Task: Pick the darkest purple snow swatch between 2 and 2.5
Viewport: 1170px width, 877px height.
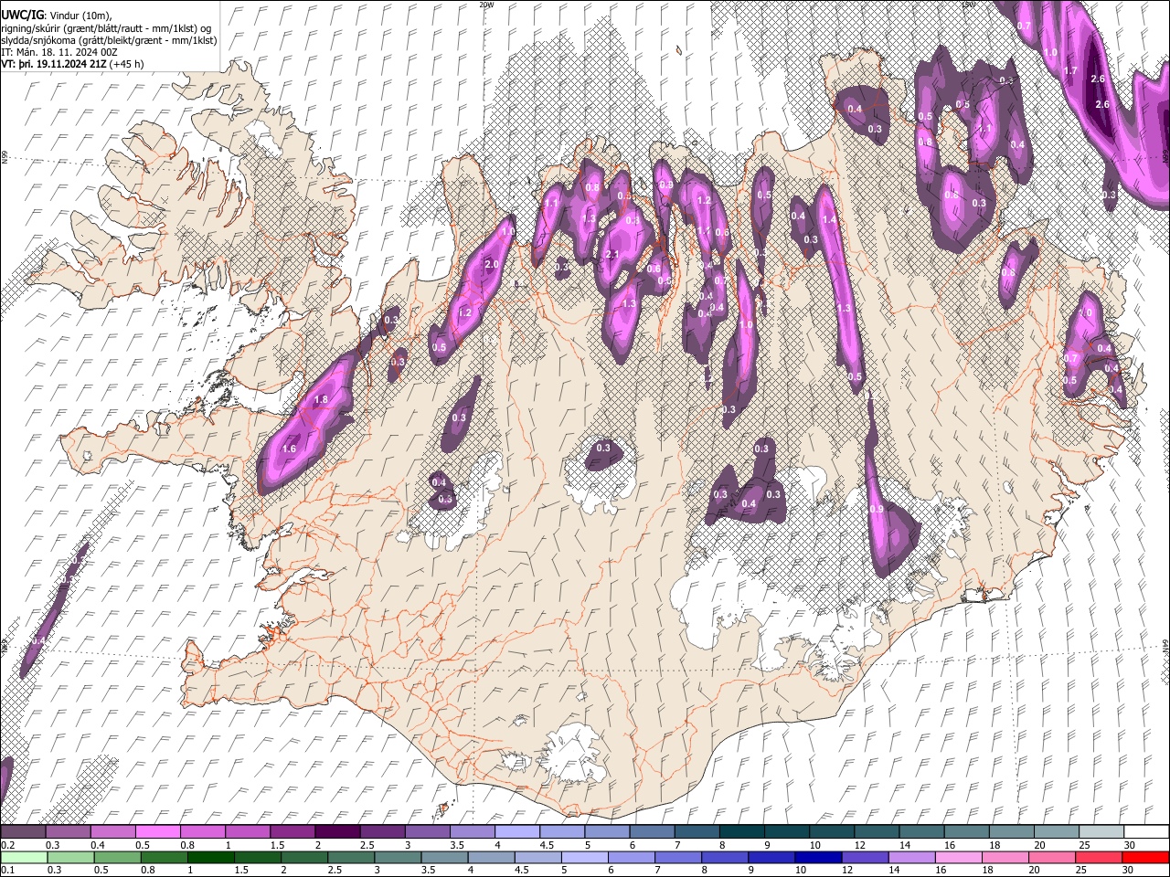Action: tap(337, 831)
